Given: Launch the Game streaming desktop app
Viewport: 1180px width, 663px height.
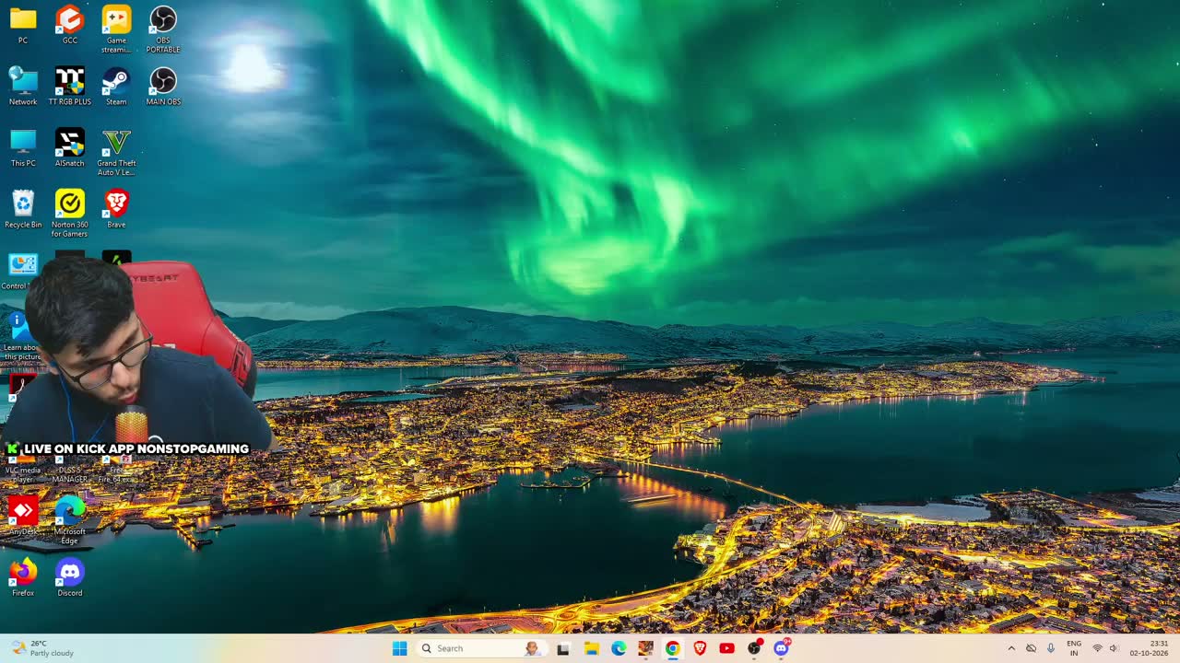Looking at the screenshot, I should [x=116, y=29].
